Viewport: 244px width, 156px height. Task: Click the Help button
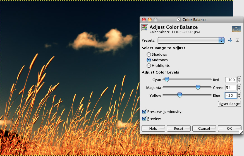point(153,128)
